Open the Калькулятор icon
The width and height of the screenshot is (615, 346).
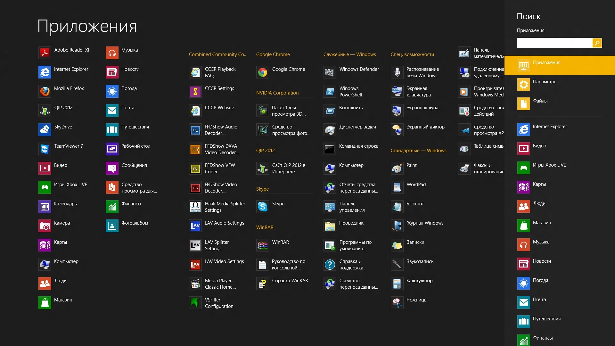(397, 284)
